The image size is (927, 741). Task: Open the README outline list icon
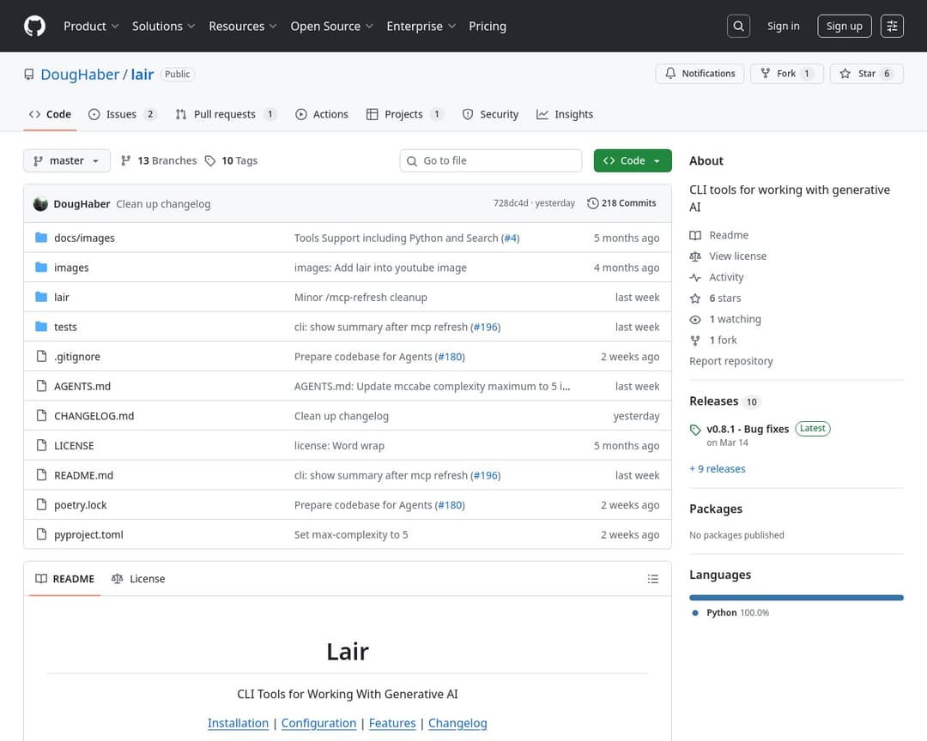pos(653,579)
